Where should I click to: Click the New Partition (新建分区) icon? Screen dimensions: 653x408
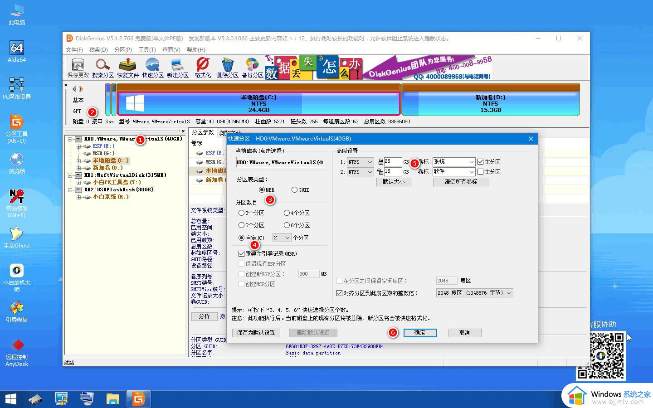click(x=177, y=68)
